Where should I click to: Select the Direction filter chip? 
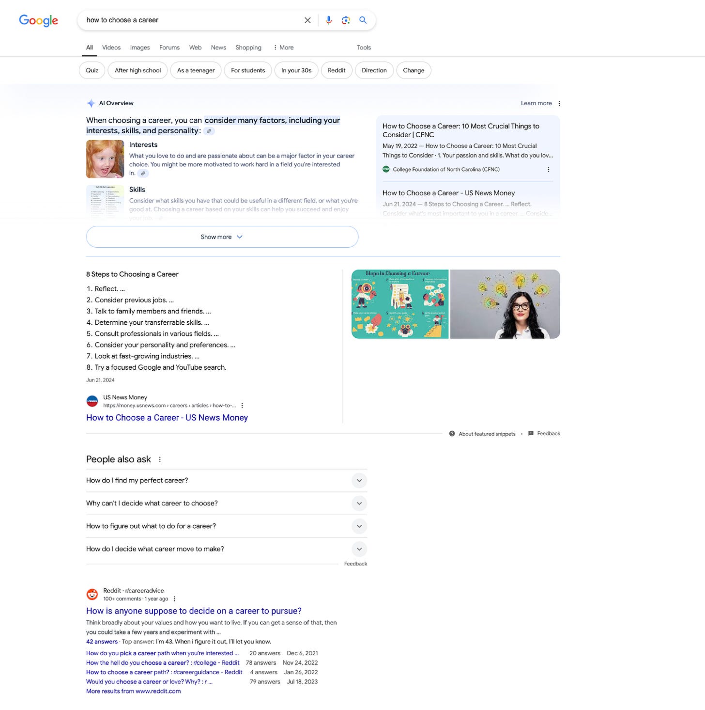tap(374, 70)
